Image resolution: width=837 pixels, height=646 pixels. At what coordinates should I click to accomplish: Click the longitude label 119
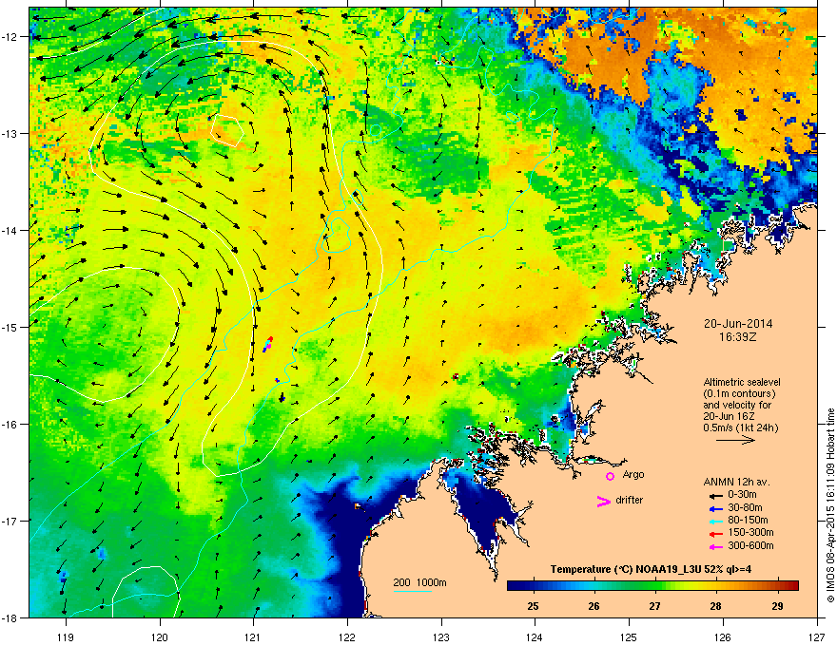click(x=66, y=637)
